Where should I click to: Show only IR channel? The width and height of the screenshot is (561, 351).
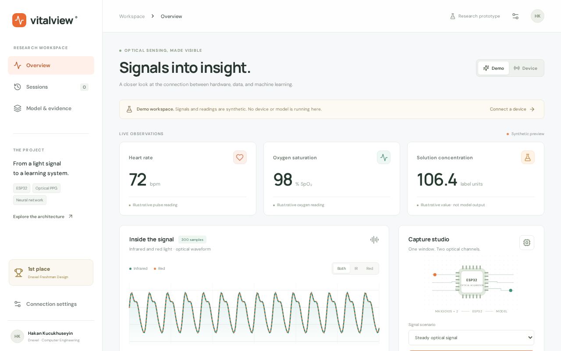coord(356,269)
